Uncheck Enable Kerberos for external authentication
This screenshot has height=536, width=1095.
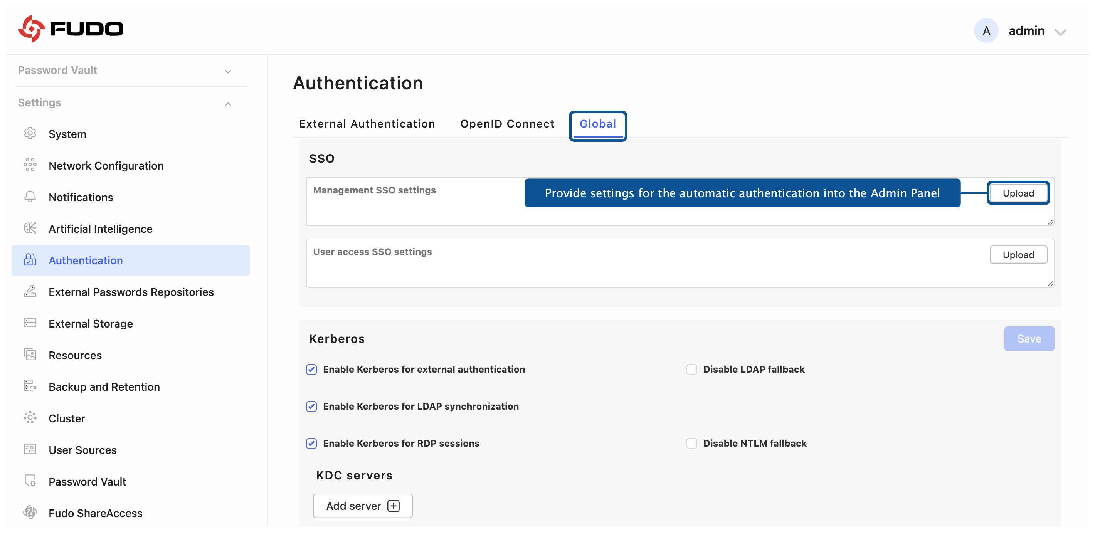coord(311,370)
